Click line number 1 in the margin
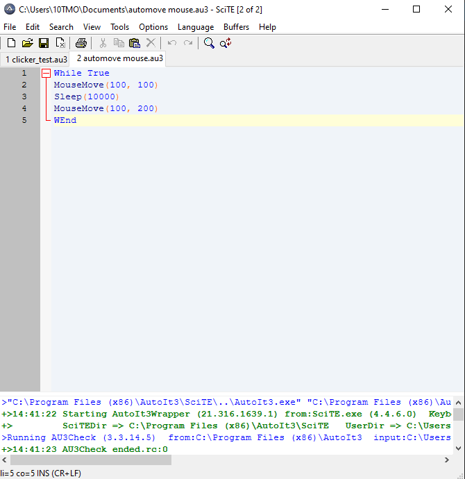Image resolution: width=465 pixels, height=479 pixels. tap(24, 73)
